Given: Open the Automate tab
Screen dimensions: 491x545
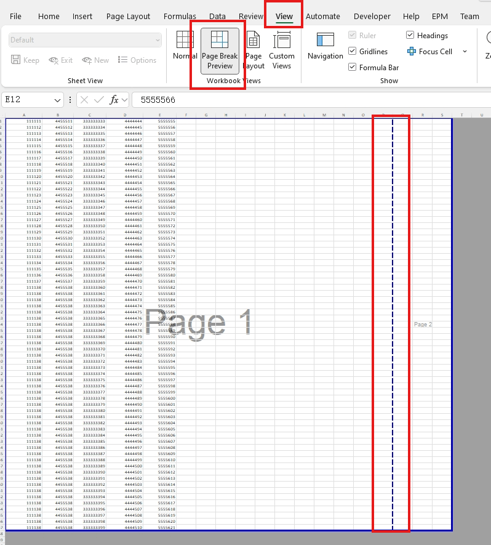Looking at the screenshot, I should click(x=322, y=17).
